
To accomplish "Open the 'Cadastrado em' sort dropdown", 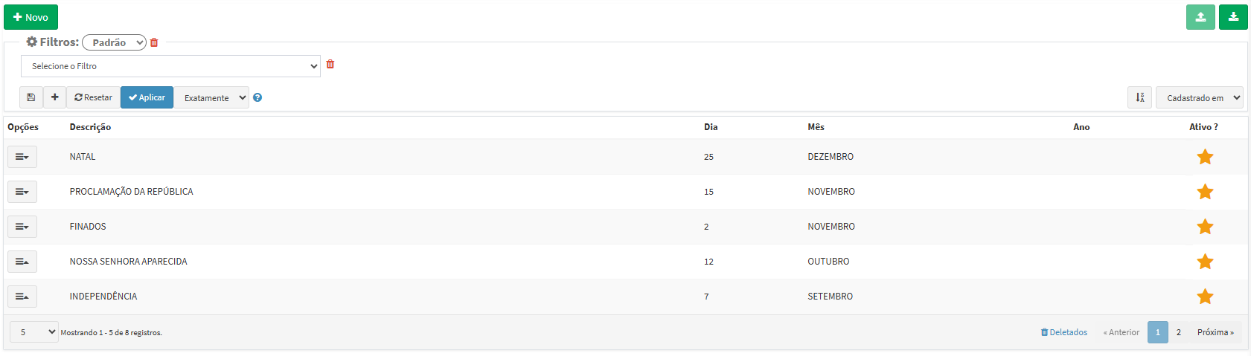I will [1199, 97].
